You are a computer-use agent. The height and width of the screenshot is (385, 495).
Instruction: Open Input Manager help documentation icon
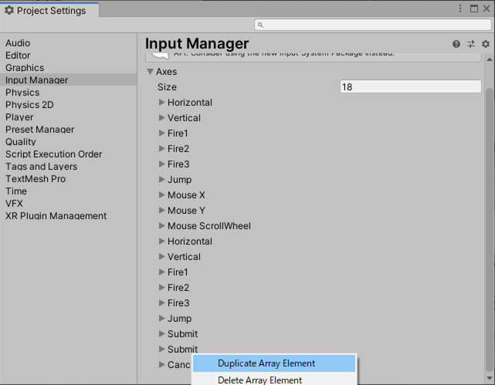[x=456, y=44]
